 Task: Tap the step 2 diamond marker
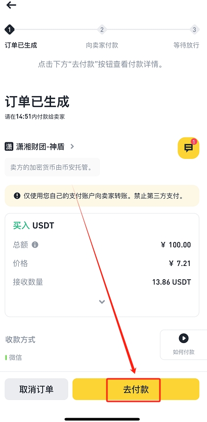pos(102,29)
